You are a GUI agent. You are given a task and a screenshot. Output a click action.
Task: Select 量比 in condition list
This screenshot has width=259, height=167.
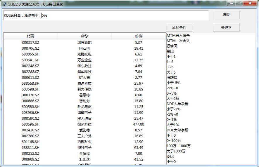tap(170, 51)
